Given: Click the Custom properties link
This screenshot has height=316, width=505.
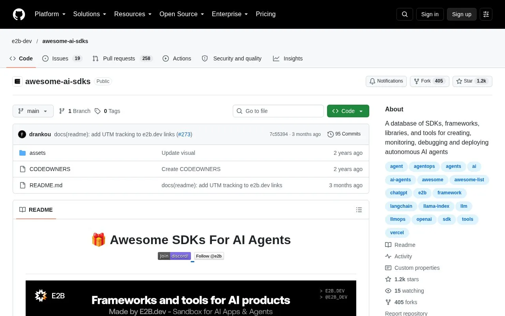Looking at the screenshot, I should click(x=412, y=268).
